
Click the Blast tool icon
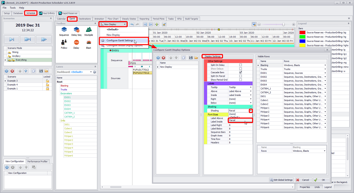[x=88, y=42]
